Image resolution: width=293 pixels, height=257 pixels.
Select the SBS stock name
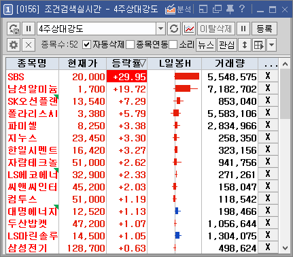(16, 77)
